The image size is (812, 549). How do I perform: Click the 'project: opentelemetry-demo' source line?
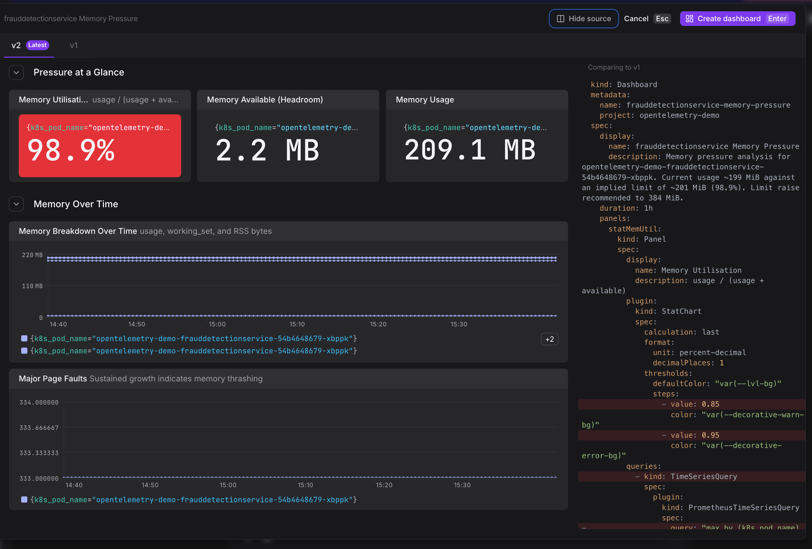pyautogui.click(x=659, y=115)
